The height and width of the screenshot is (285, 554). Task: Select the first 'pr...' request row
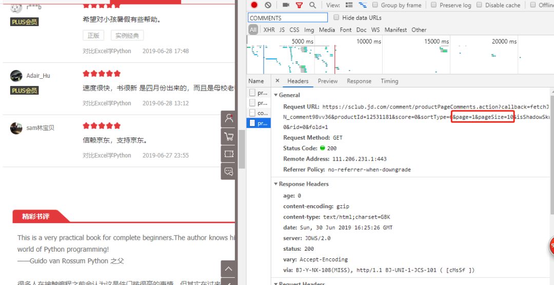click(x=259, y=93)
